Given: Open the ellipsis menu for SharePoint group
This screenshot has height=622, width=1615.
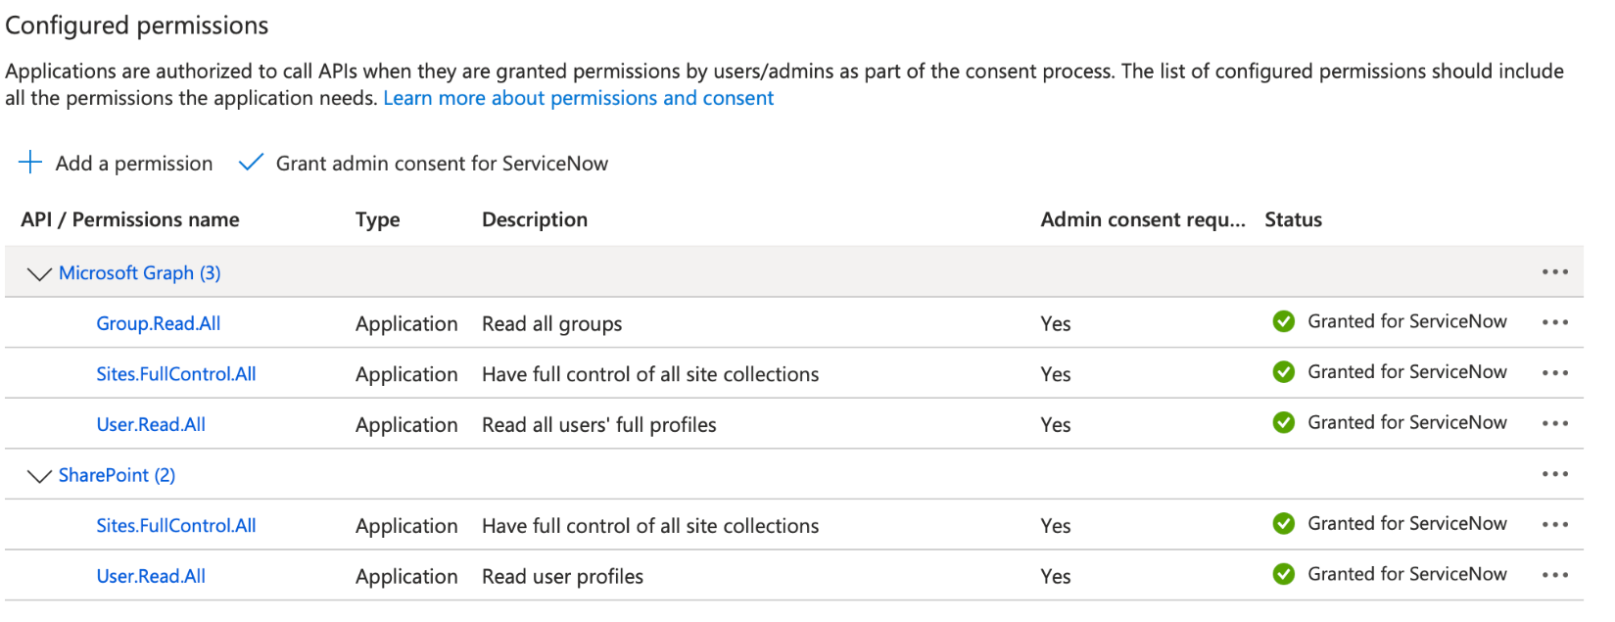Looking at the screenshot, I should [x=1554, y=474].
